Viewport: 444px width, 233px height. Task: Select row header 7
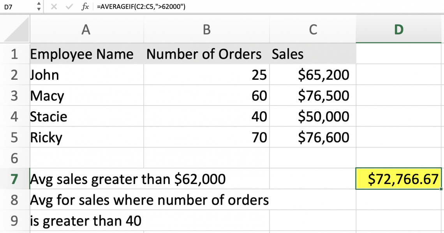[15, 179]
